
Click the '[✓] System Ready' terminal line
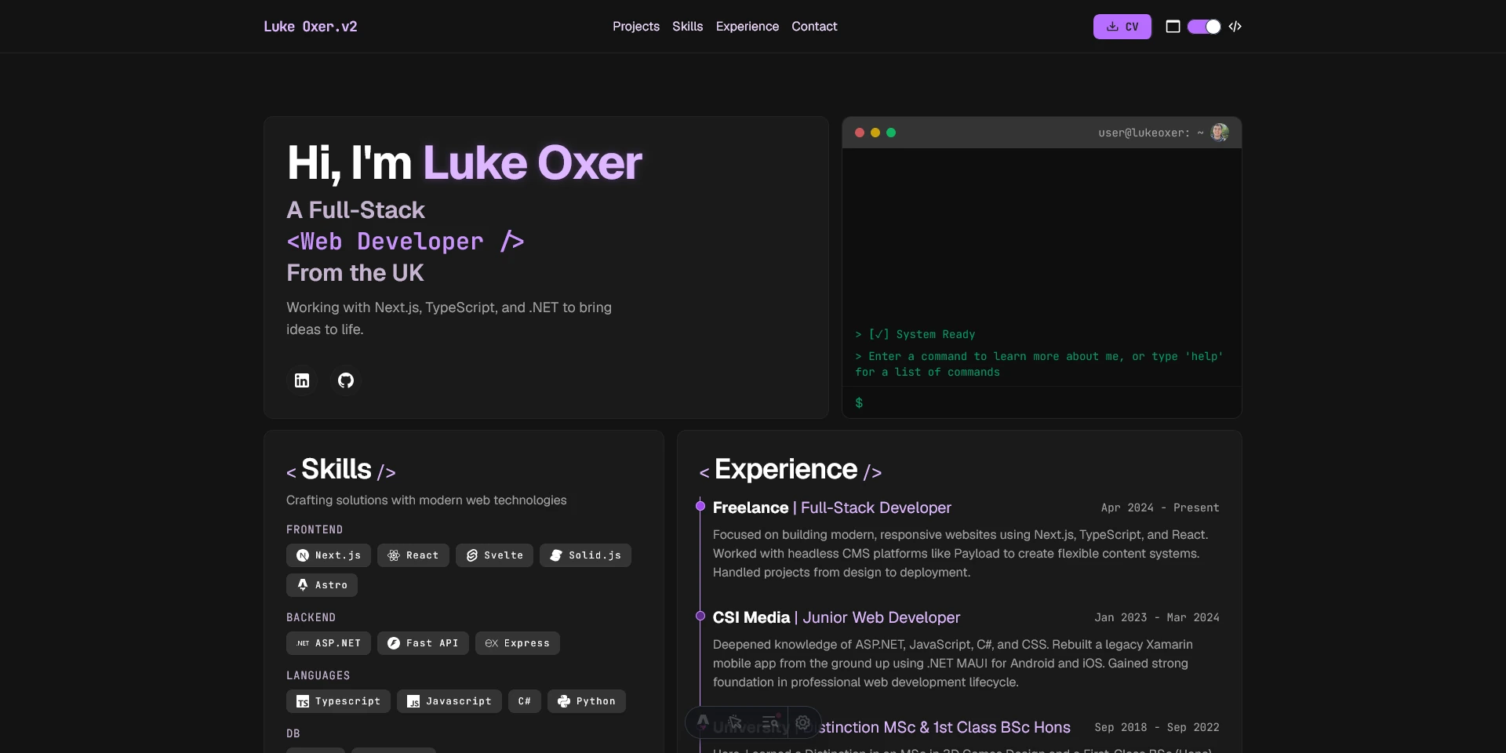tap(915, 334)
